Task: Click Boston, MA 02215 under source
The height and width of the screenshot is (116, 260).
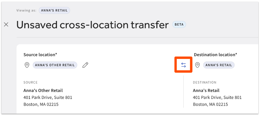Action: (41, 105)
